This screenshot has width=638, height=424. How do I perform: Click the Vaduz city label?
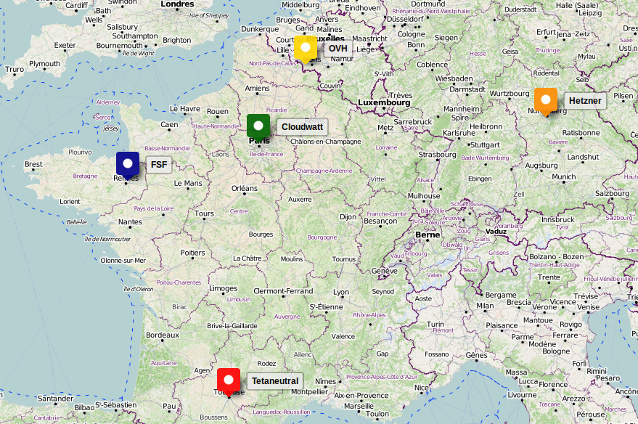coord(496,231)
